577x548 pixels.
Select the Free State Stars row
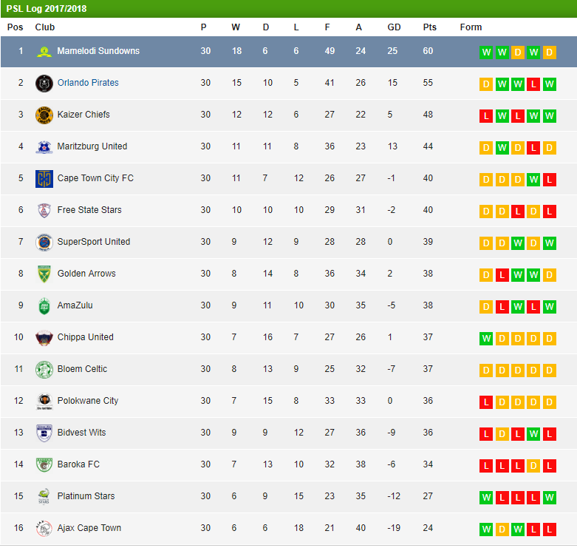(288, 210)
